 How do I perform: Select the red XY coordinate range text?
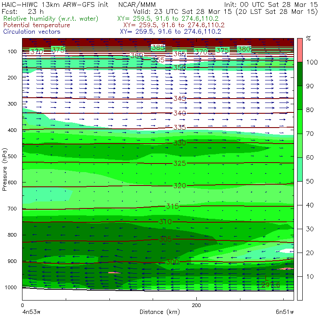click(x=174, y=25)
